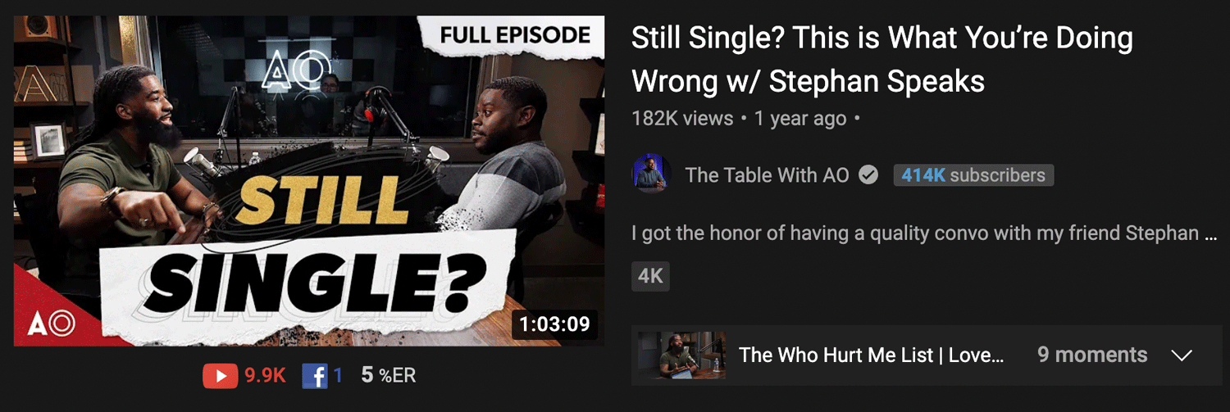Click the 4K quality badge
The image size is (1230, 412).
pos(650,277)
